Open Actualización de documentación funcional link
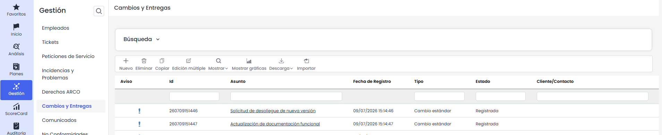The height and width of the screenshot is (135, 662). tap(275, 124)
